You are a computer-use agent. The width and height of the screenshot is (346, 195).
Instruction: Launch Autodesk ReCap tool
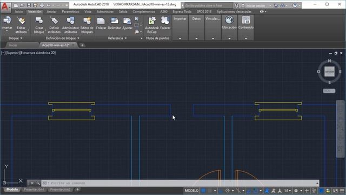point(152,25)
